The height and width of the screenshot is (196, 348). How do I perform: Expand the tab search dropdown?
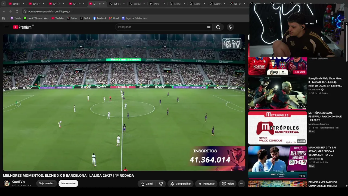(4, 4)
